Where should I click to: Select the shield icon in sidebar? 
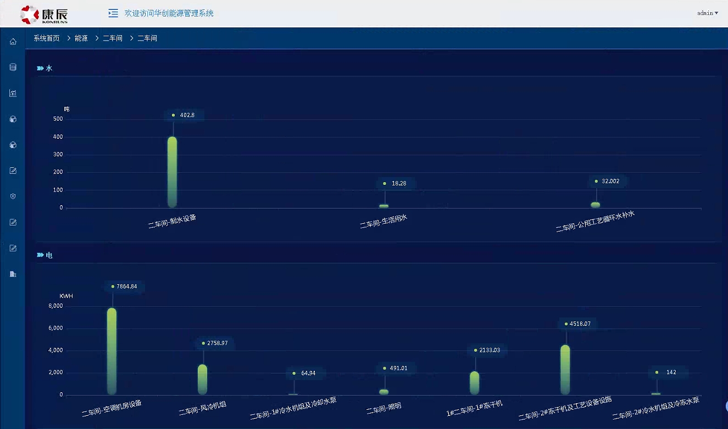point(13,196)
